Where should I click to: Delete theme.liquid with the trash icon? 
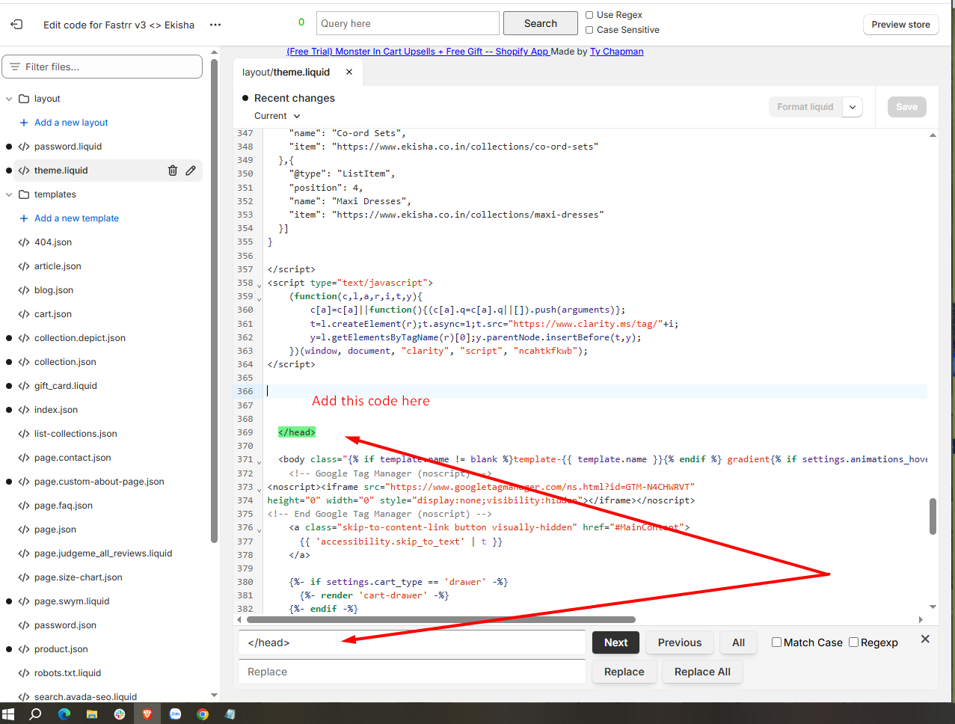(x=173, y=171)
